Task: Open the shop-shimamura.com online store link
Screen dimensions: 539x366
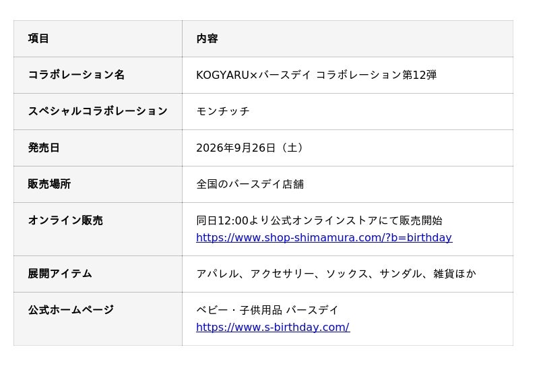Action: [324, 238]
